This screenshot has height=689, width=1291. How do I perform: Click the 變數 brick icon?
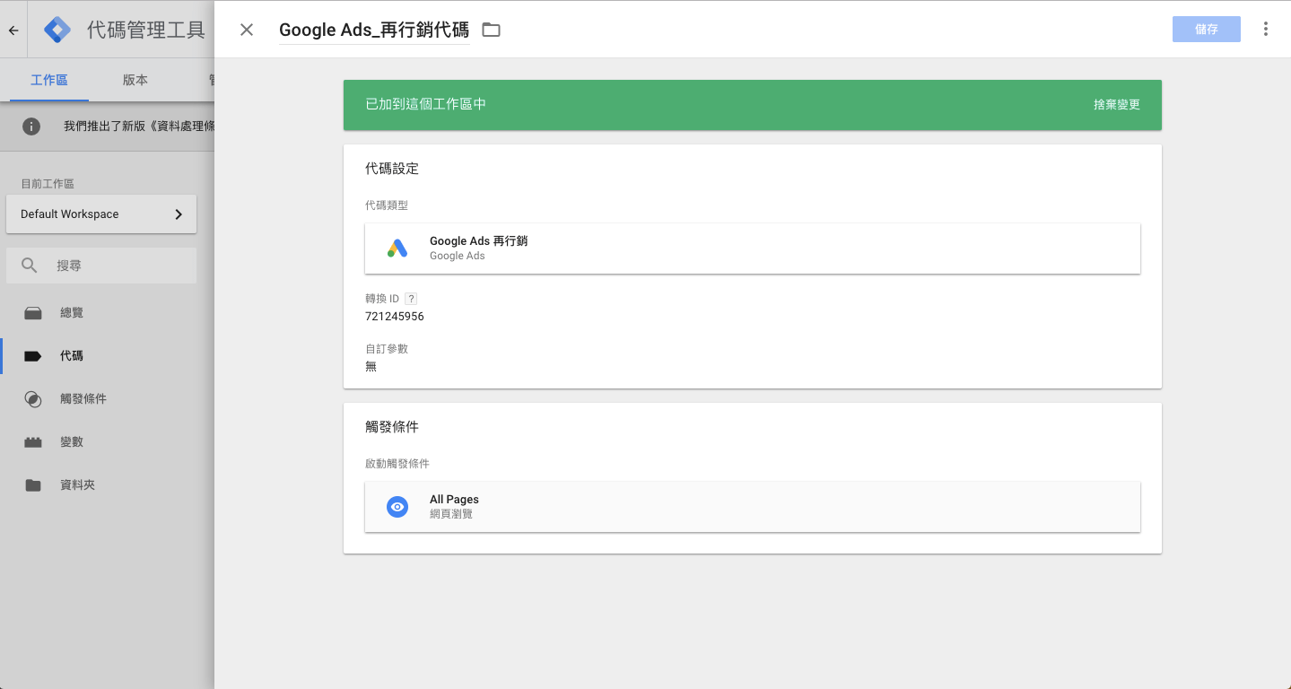coord(33,442)
